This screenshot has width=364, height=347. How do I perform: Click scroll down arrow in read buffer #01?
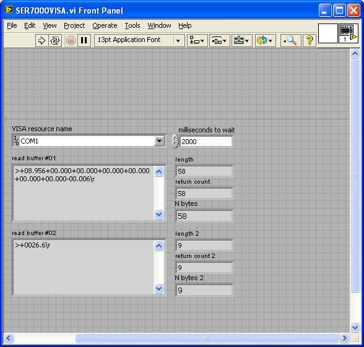point(158,214)
